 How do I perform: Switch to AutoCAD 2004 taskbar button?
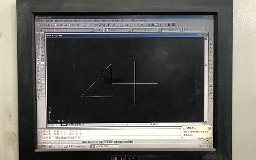click(105, 146)
